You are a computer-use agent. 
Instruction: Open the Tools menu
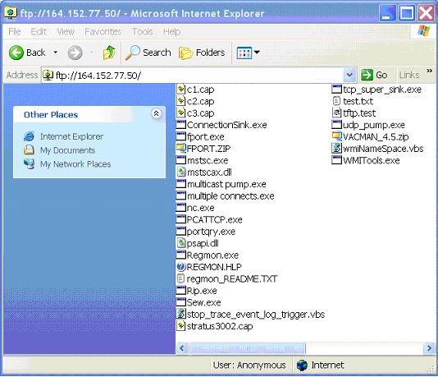142,31
